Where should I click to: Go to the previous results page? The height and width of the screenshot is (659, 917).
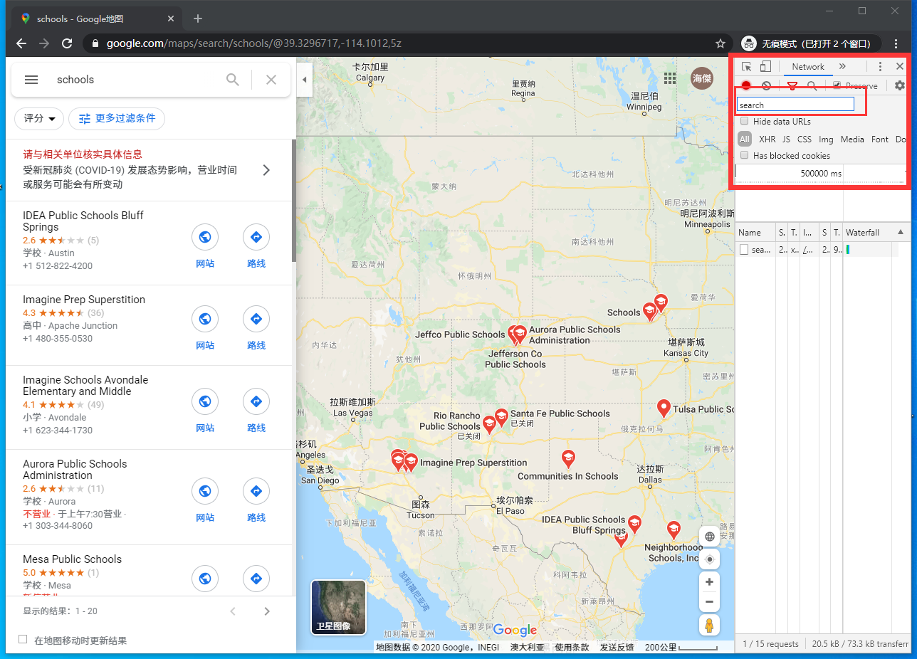pos(233,611)
